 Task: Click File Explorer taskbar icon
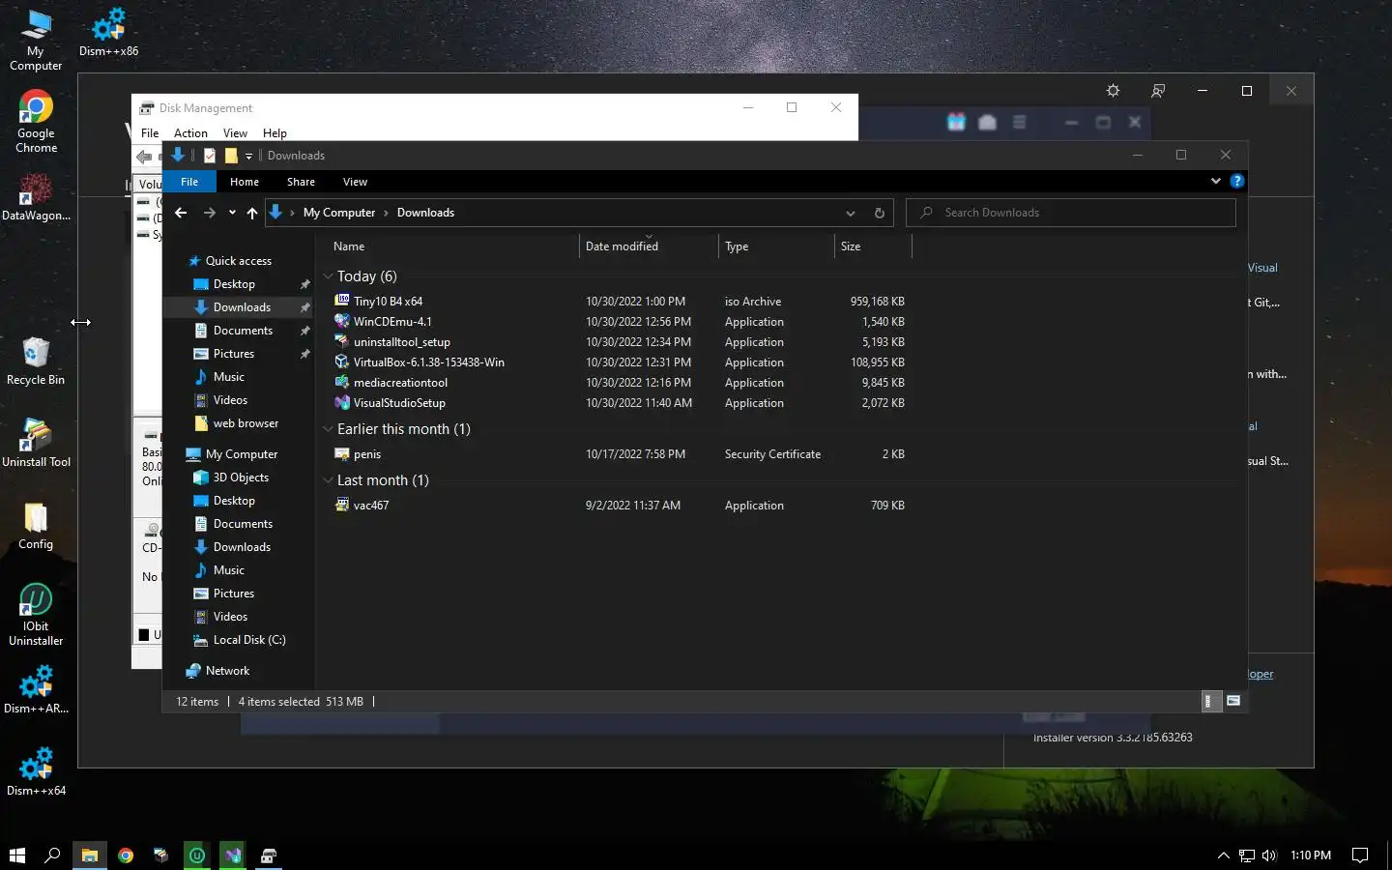point(89,855)
